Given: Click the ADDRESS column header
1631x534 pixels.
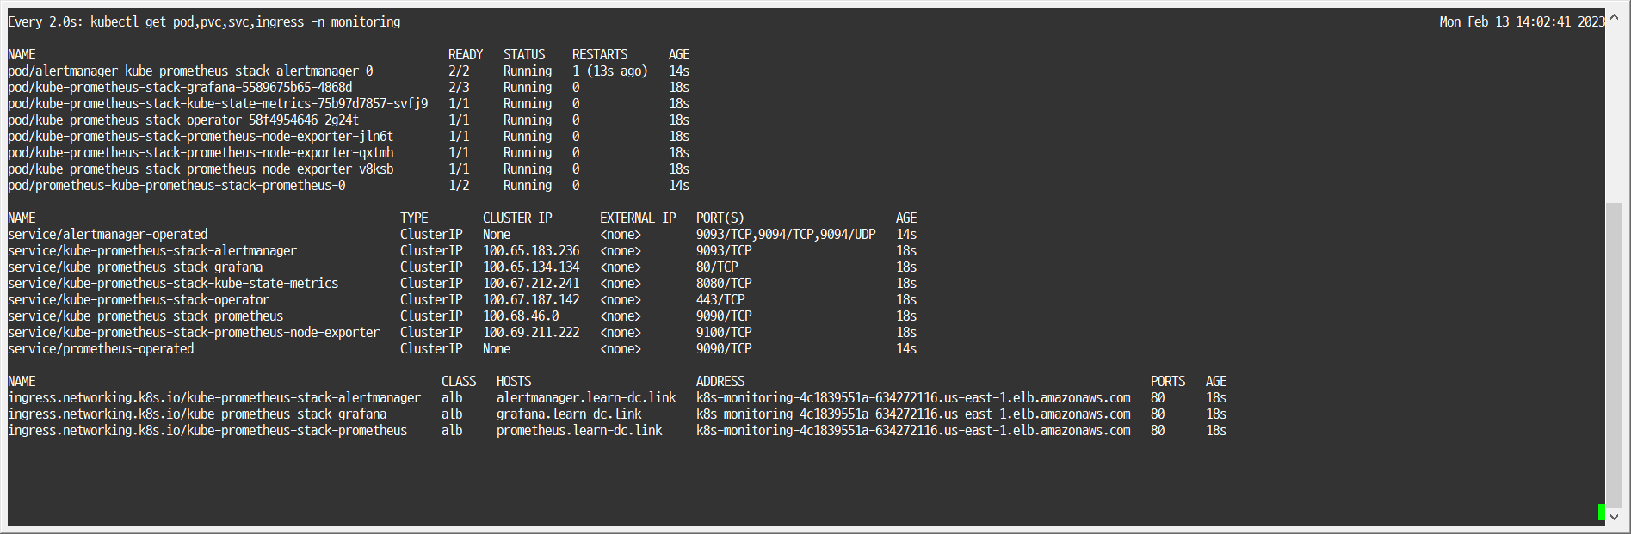Looking at the screenshot, I should point(720,382).
